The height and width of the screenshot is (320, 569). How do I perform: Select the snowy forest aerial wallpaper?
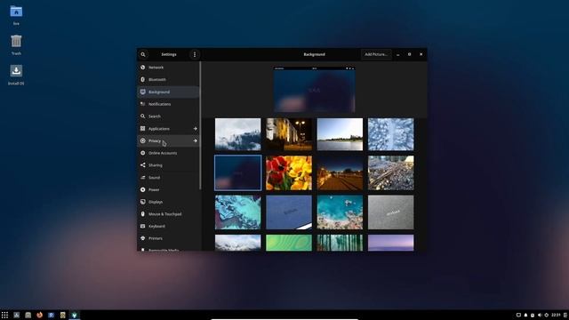pyautogui.click(x=391, y=134)
